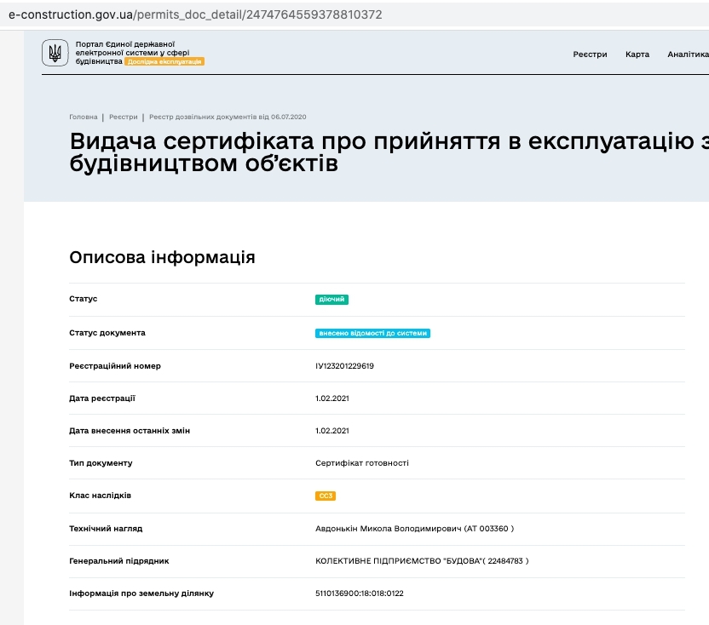Image resolution: width=709 pixels, height=625 pixels.
Task: Open the Карта menu item
Action: click(637, 54)
